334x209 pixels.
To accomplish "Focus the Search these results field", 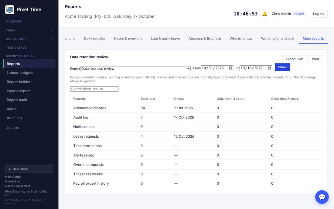I will [x=94, y=89].
